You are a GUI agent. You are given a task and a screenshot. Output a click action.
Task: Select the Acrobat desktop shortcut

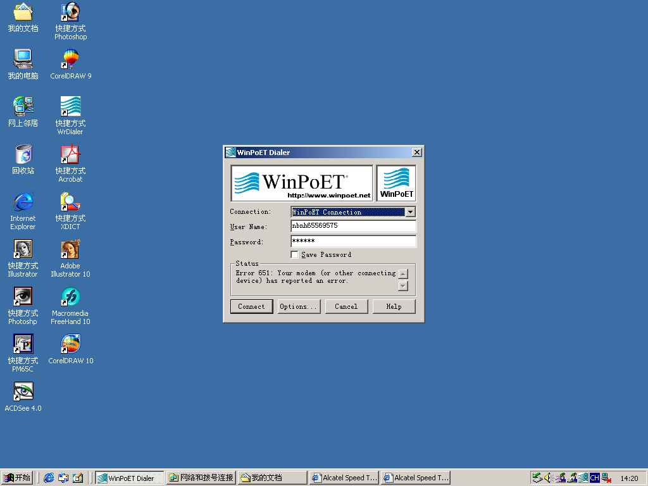tap(71, 164)
